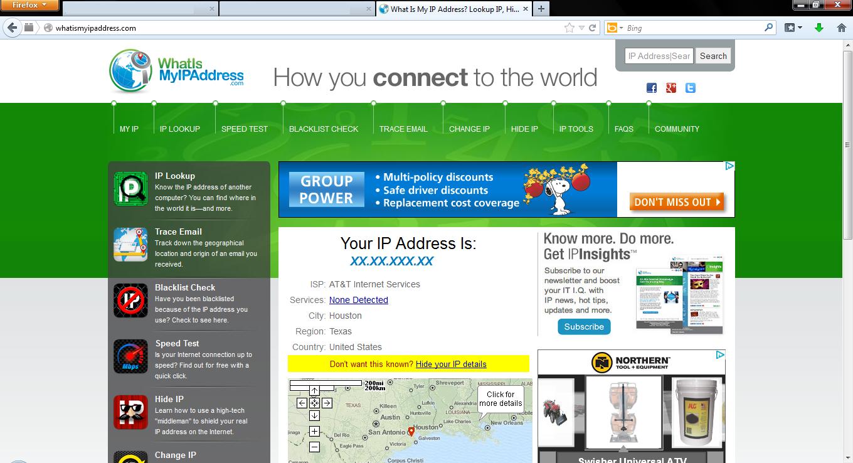Open the Trace Email sidebar heading

click(x=178, y=231)
